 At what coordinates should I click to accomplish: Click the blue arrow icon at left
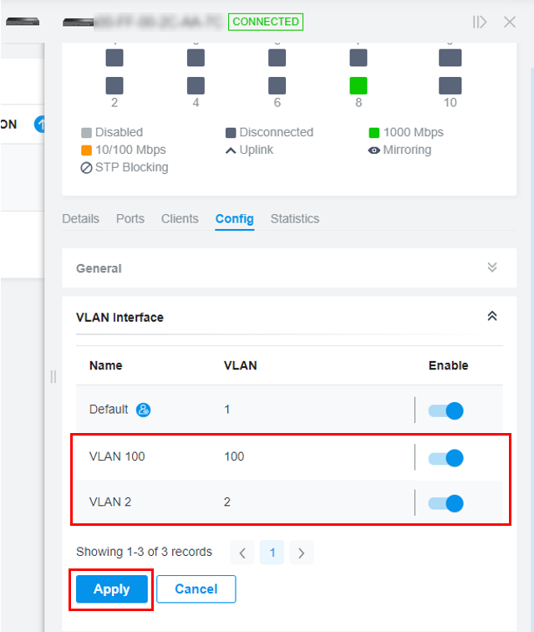[39, 124]
